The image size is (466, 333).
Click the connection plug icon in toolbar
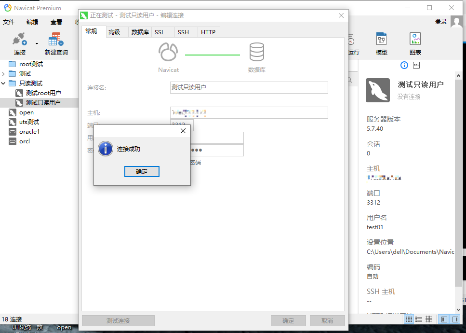click(20, 39)
